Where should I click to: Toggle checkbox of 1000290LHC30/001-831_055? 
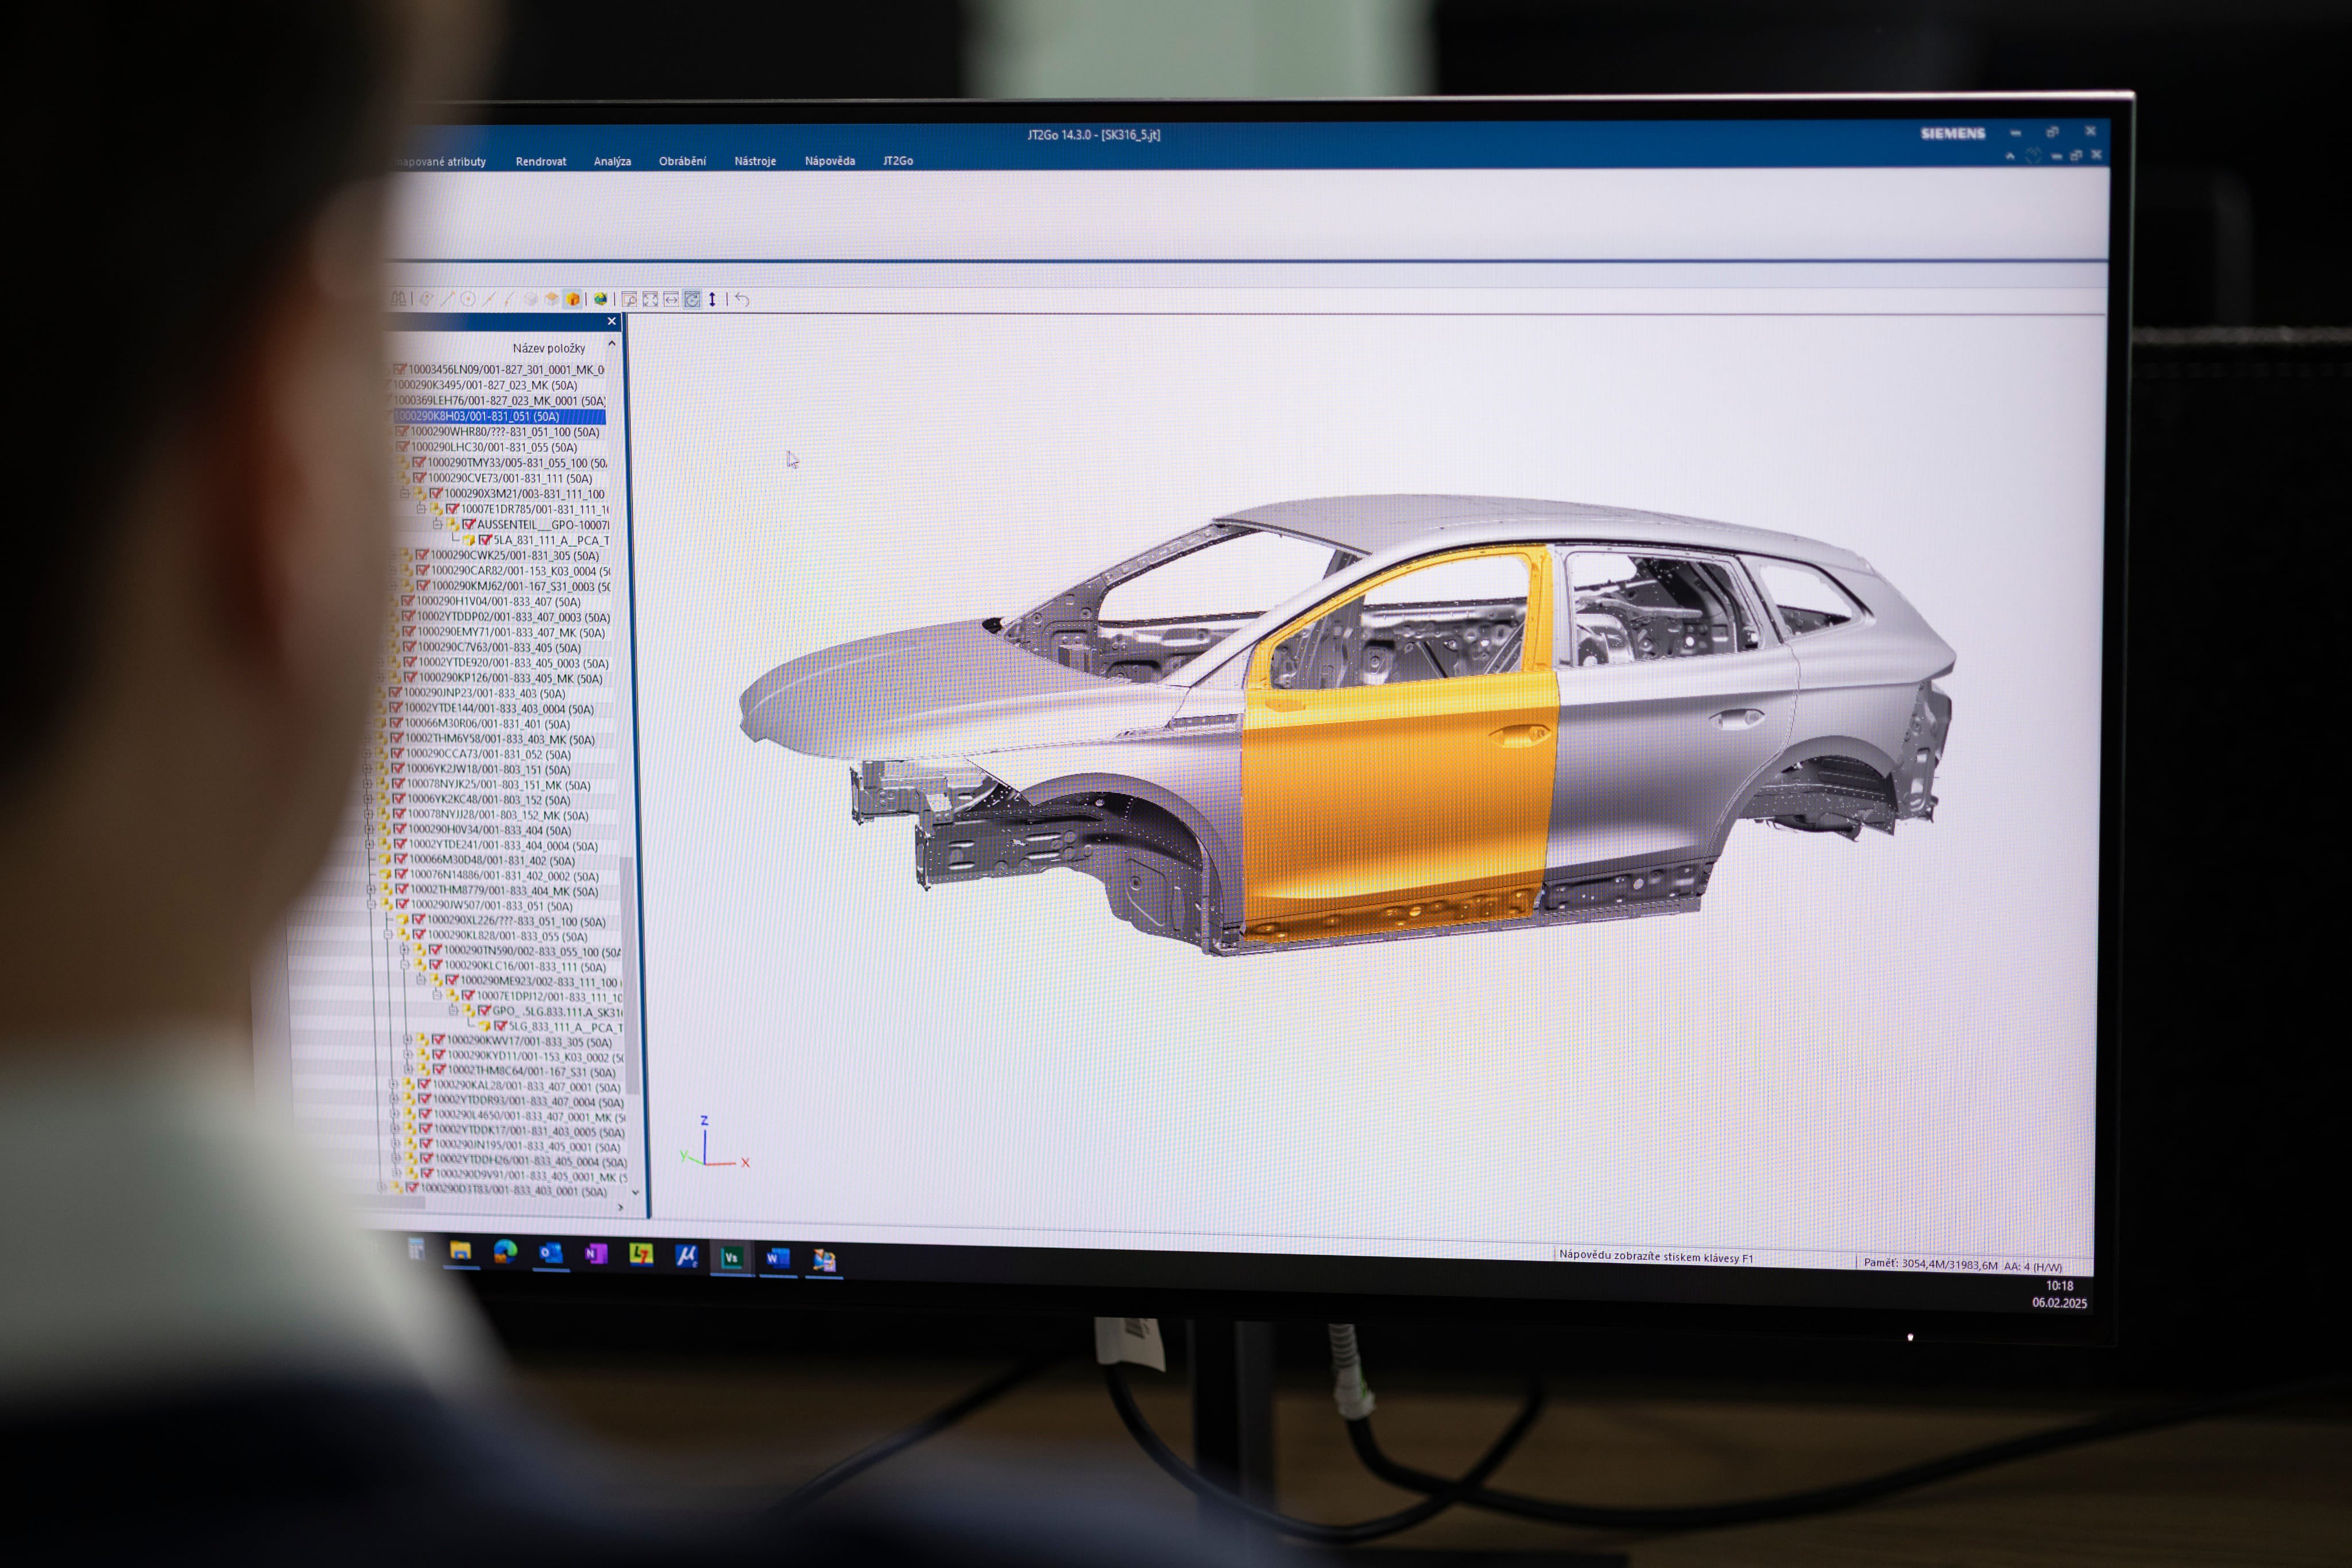click(403, 447)
